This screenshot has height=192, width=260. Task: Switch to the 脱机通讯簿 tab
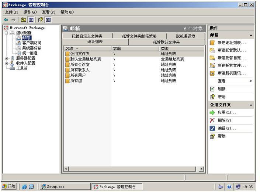[185, 36]
